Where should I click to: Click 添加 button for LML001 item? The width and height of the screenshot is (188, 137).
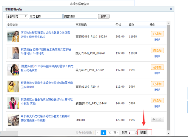coord(158,119)
